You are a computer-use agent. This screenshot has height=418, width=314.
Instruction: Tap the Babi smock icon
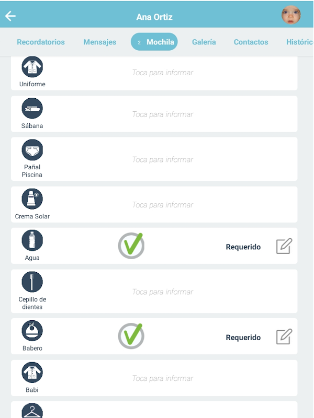pos(32,373)
